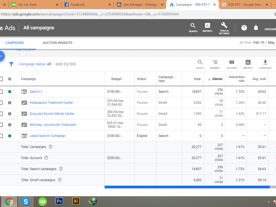Open We Help - Alcoholism Treatment campaign
276x207 pixels.
tap(53, 125)
